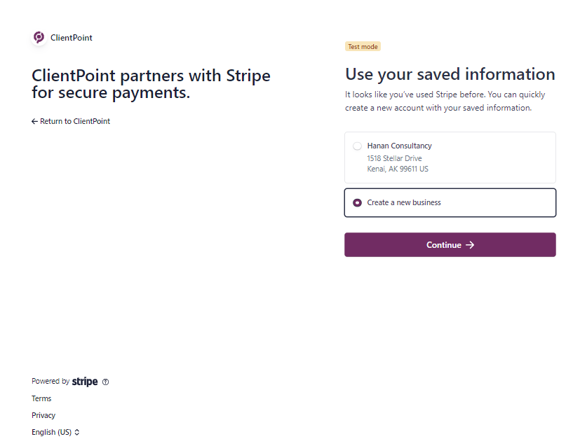Click the Continue button
This screenshot has height=446, width=580.
(x=450, y=245)
